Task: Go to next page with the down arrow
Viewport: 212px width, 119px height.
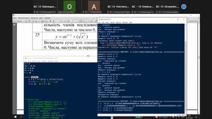Action: [x=54, y=21]
